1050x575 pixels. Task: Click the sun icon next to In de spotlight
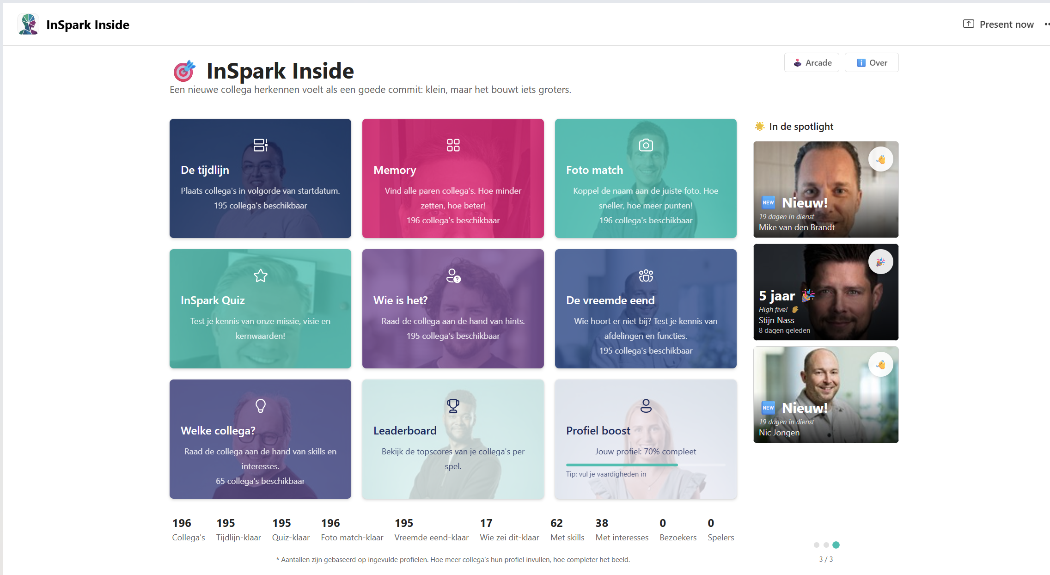pyautogui.click(x=759, y=126)
